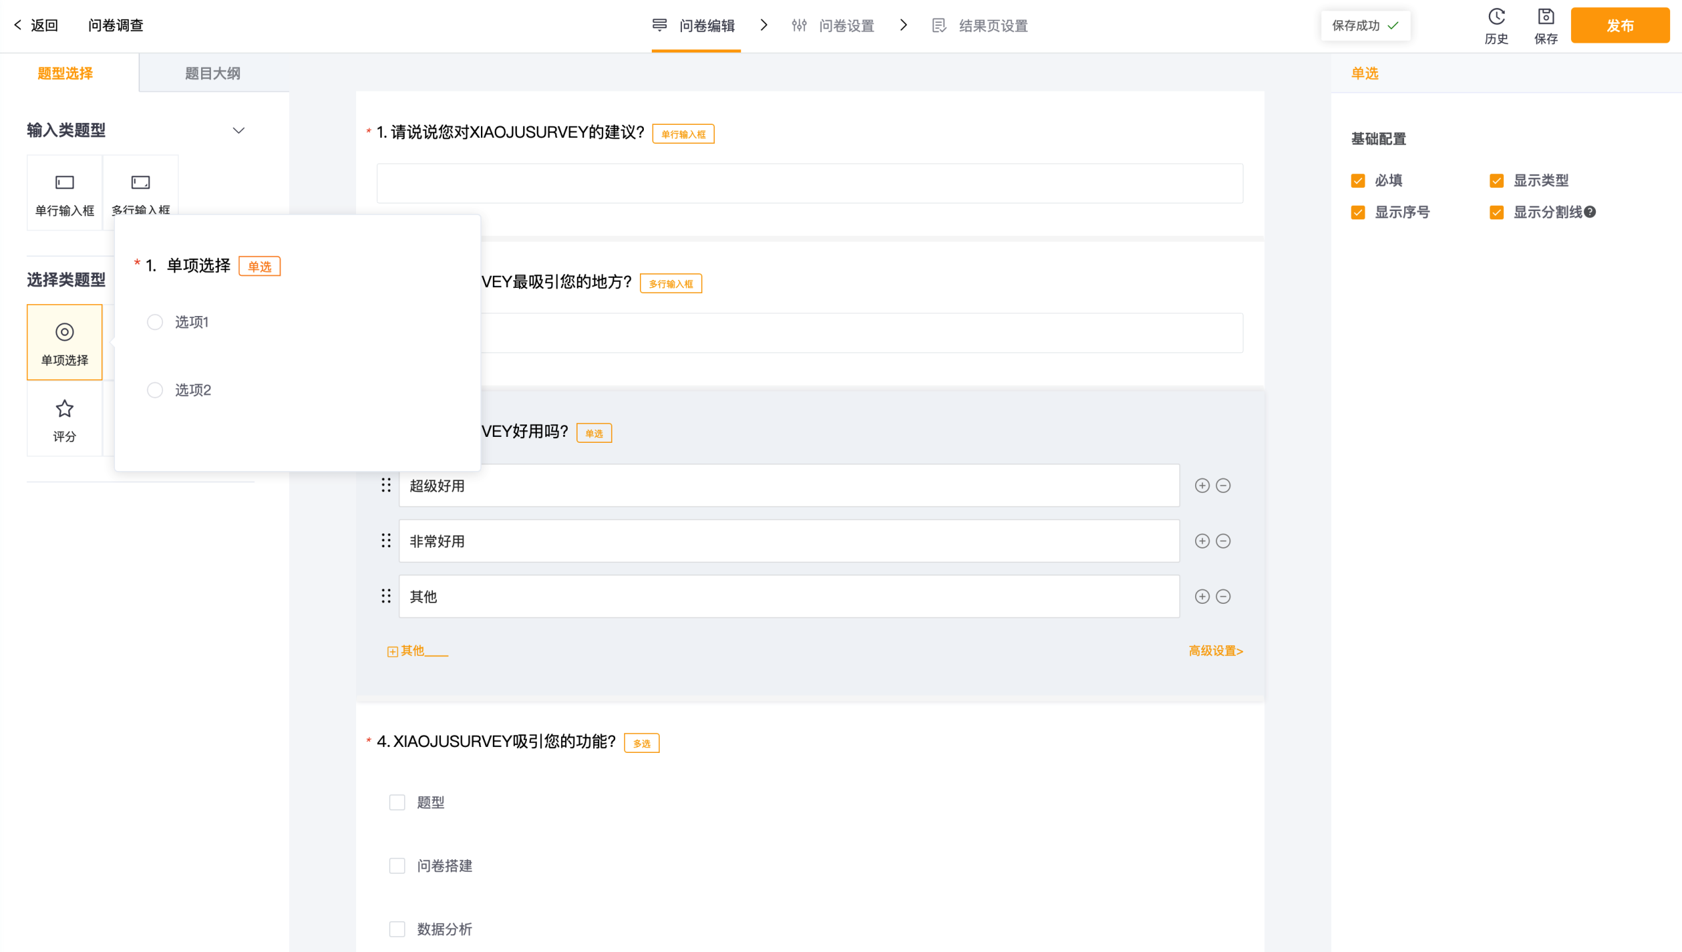Click the orange 发布 publish button
1682x952 pixels.
(x=1620, y=26)
